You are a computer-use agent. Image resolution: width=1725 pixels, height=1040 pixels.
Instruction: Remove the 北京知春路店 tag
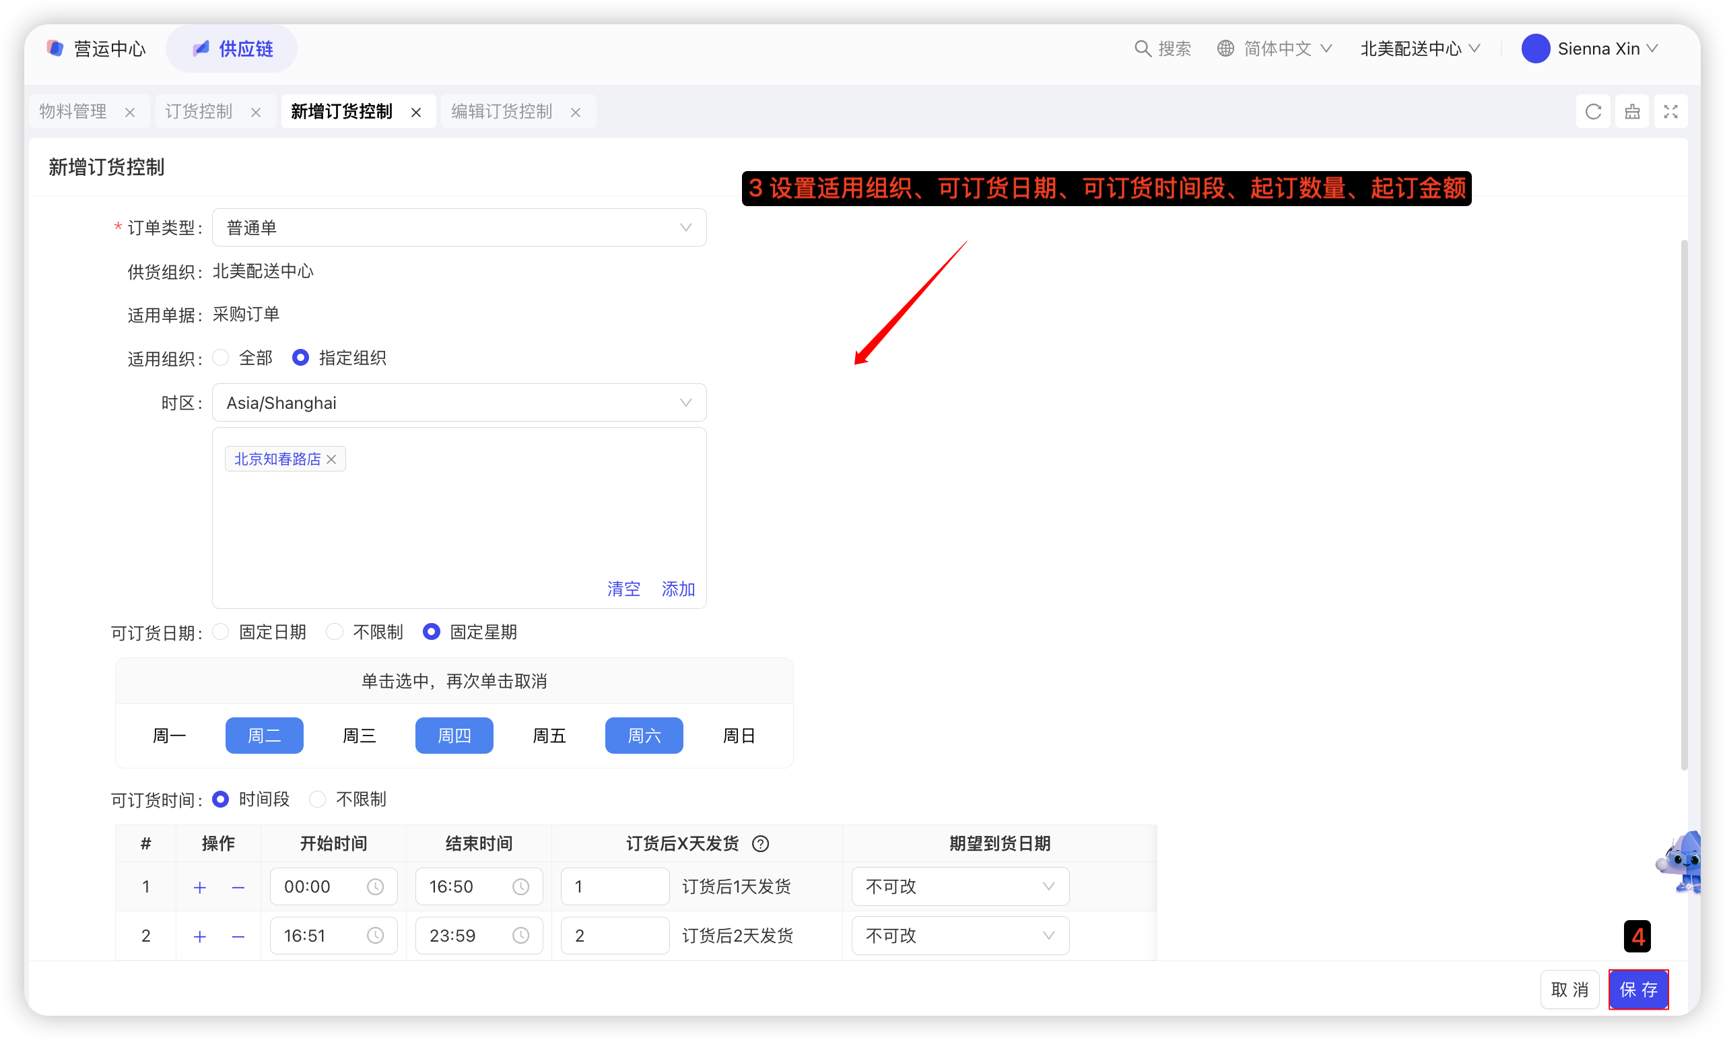click(332, 459)
